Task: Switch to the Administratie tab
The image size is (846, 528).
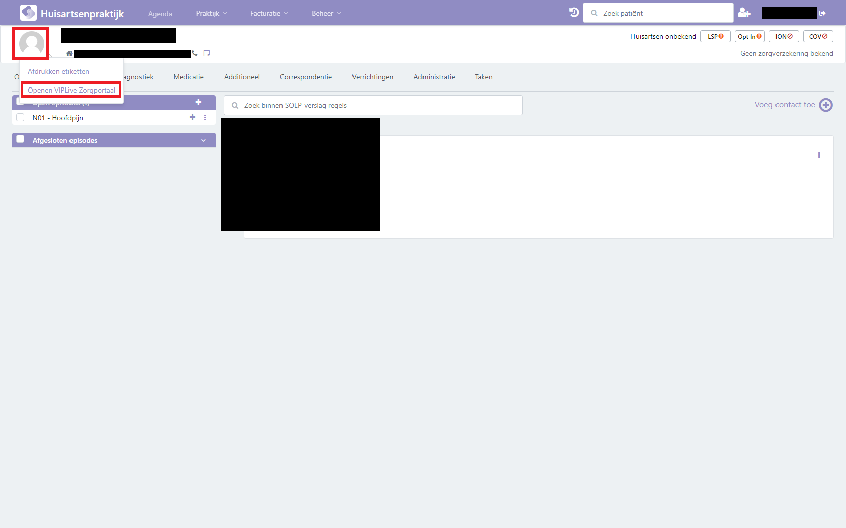Action: click(434, 77)
